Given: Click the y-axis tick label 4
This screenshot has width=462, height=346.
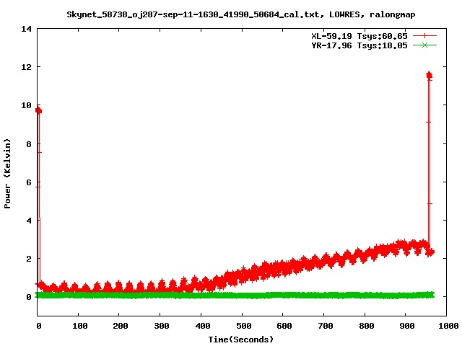Looking at the screenshot, I should pyautogui.click(x=29, y=221).
